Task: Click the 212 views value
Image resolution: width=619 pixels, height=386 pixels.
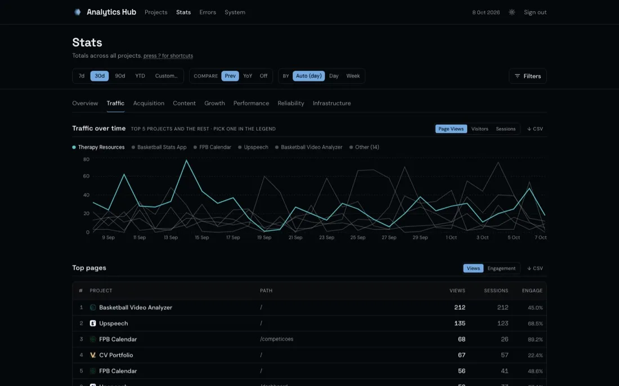Action: coord(460,307)
